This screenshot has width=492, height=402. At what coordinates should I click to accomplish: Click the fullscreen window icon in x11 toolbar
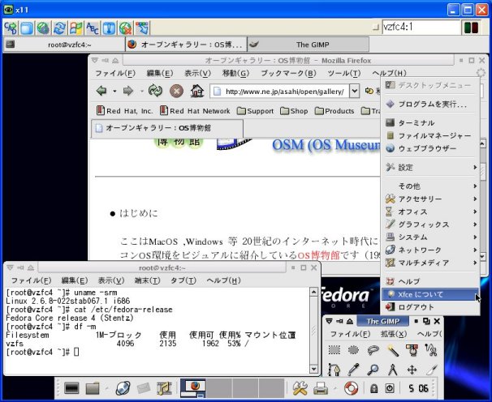(27, 28)
